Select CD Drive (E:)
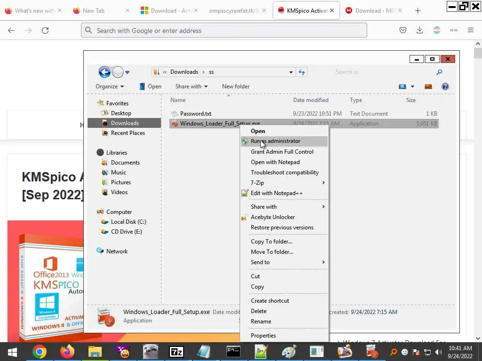 point(126,231)
